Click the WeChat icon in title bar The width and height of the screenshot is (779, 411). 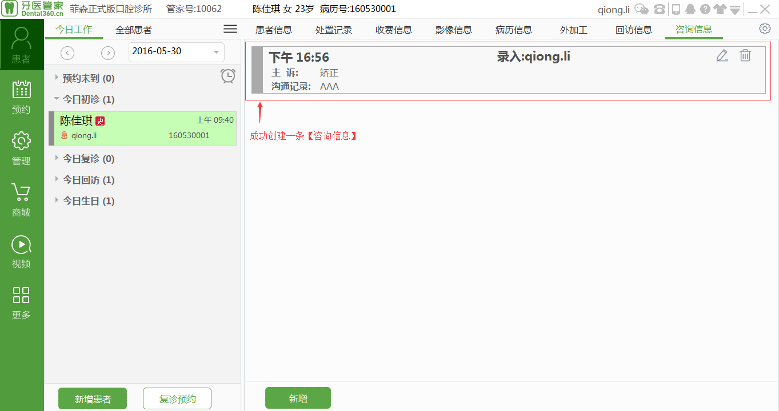pos(642,9)
